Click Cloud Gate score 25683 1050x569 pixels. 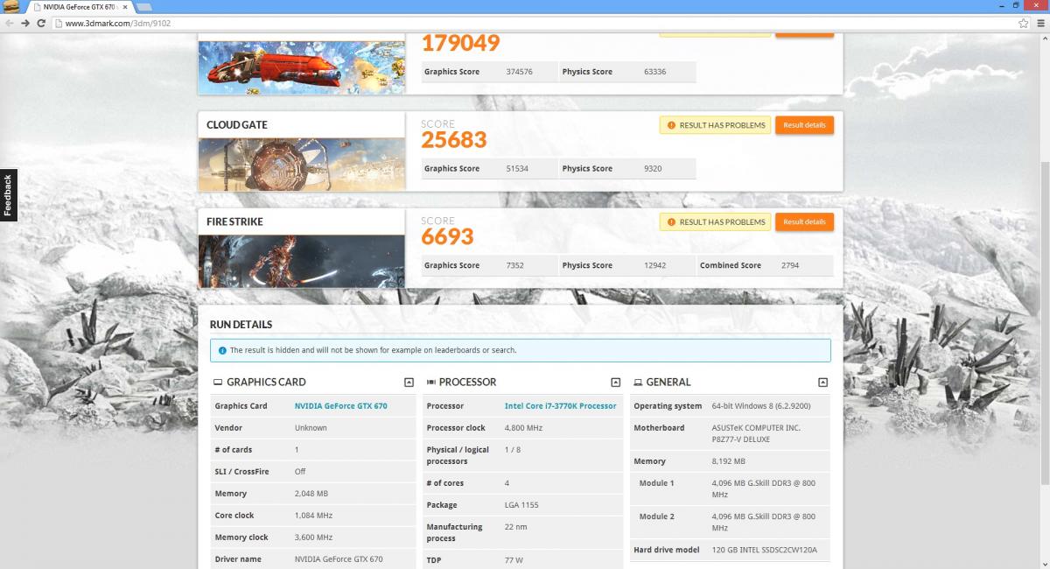453,139
